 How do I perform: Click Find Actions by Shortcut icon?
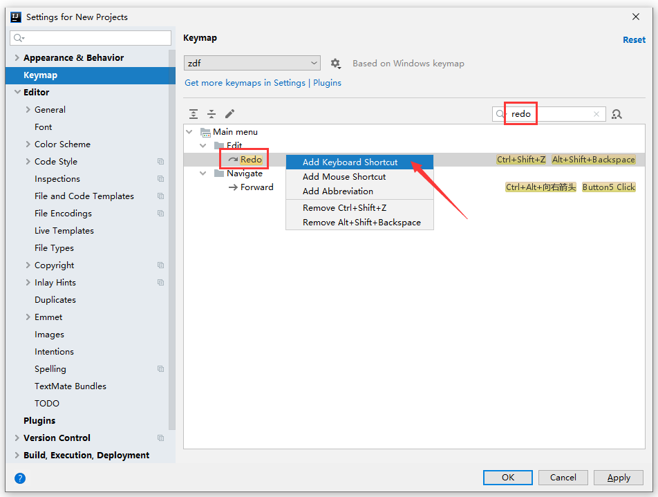click(617, 114)
